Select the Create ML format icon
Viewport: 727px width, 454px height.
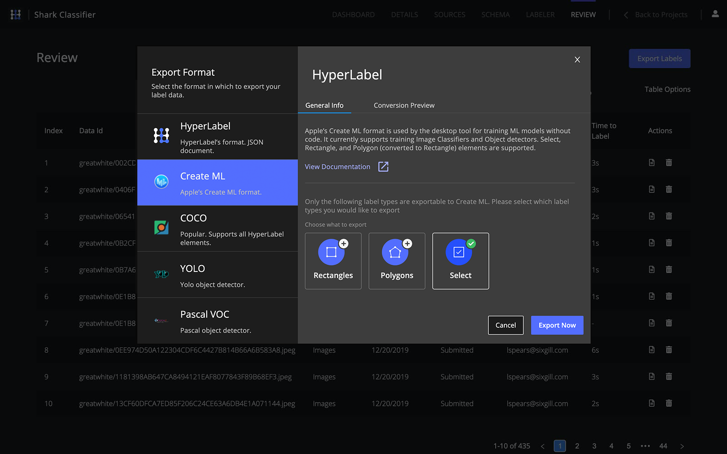pyautogui.click(x=161, y=182)
